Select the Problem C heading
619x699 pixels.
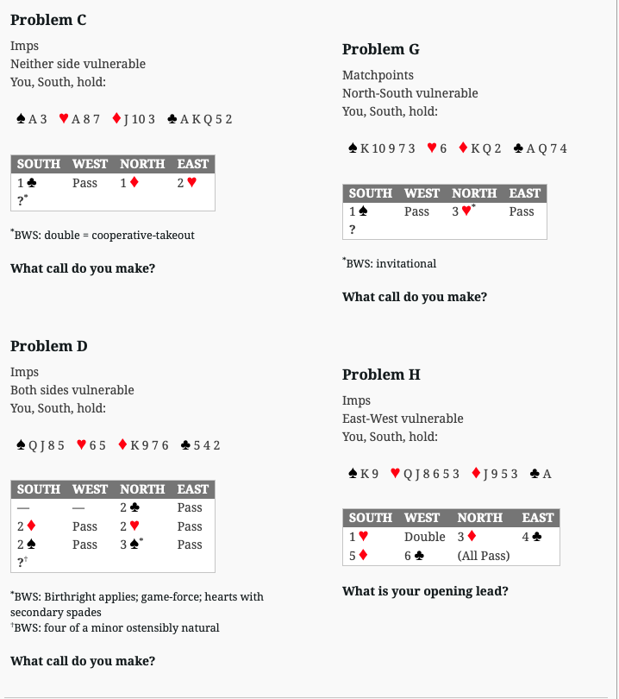(x=48, y=20)
